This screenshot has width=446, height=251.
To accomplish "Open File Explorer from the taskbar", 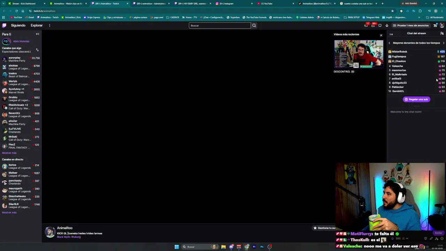I will click(223, 247).
